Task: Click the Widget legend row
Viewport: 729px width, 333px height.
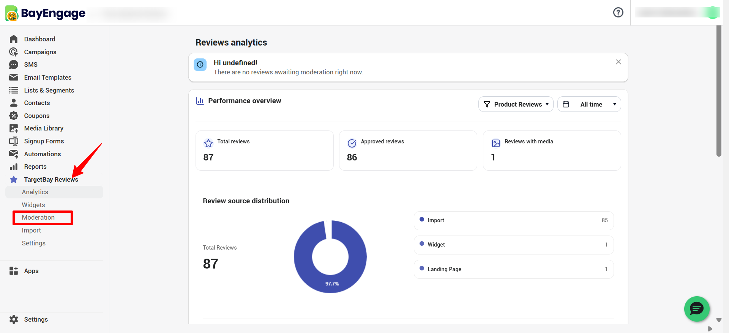Action: pyautogui.click(x=514, y=245)
